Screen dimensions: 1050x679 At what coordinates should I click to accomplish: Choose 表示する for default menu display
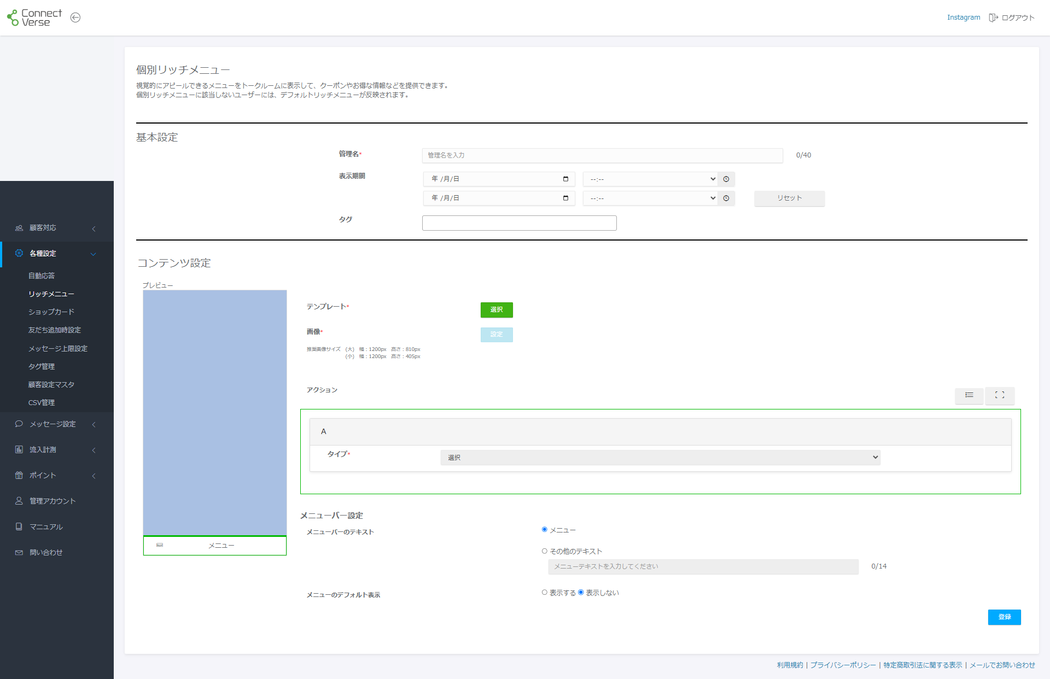[545, 592]
